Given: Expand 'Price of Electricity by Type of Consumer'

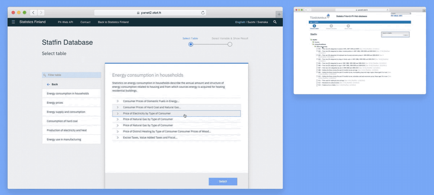Looking at the screenshot, I should (118, 113).
